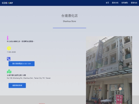Click the COSWAY logo in the header
This screenshot has height=104, width=139.
point(7,3)
